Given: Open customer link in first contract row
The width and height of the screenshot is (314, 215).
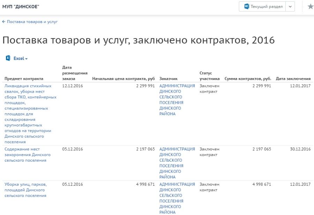Looking at the screenshot, I should click(177, 100).
